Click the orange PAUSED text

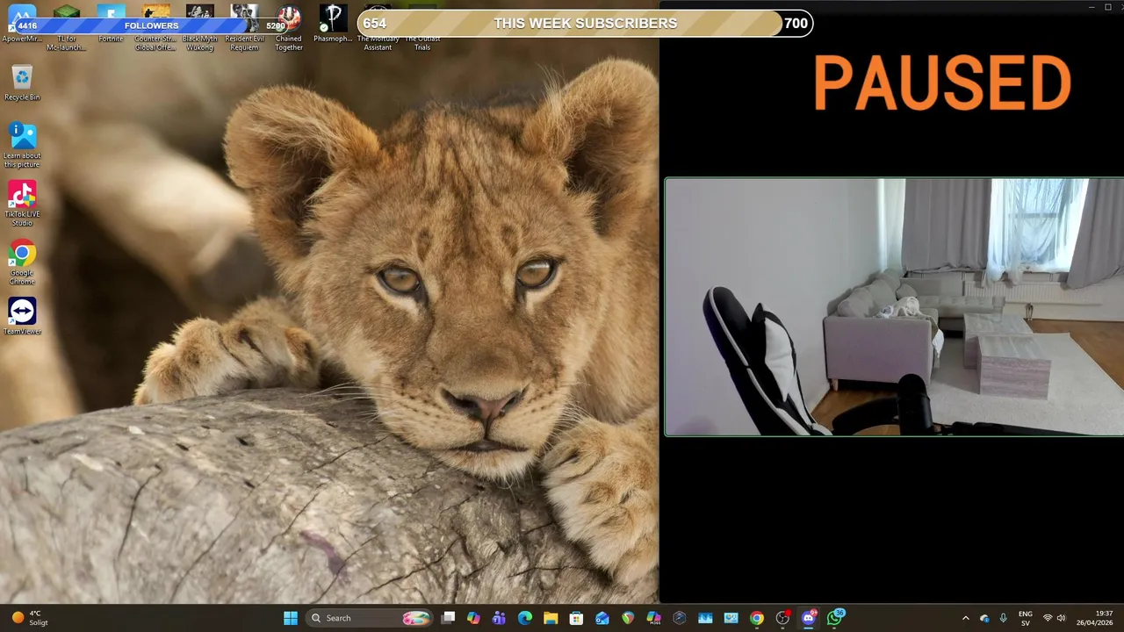point(941,83)
